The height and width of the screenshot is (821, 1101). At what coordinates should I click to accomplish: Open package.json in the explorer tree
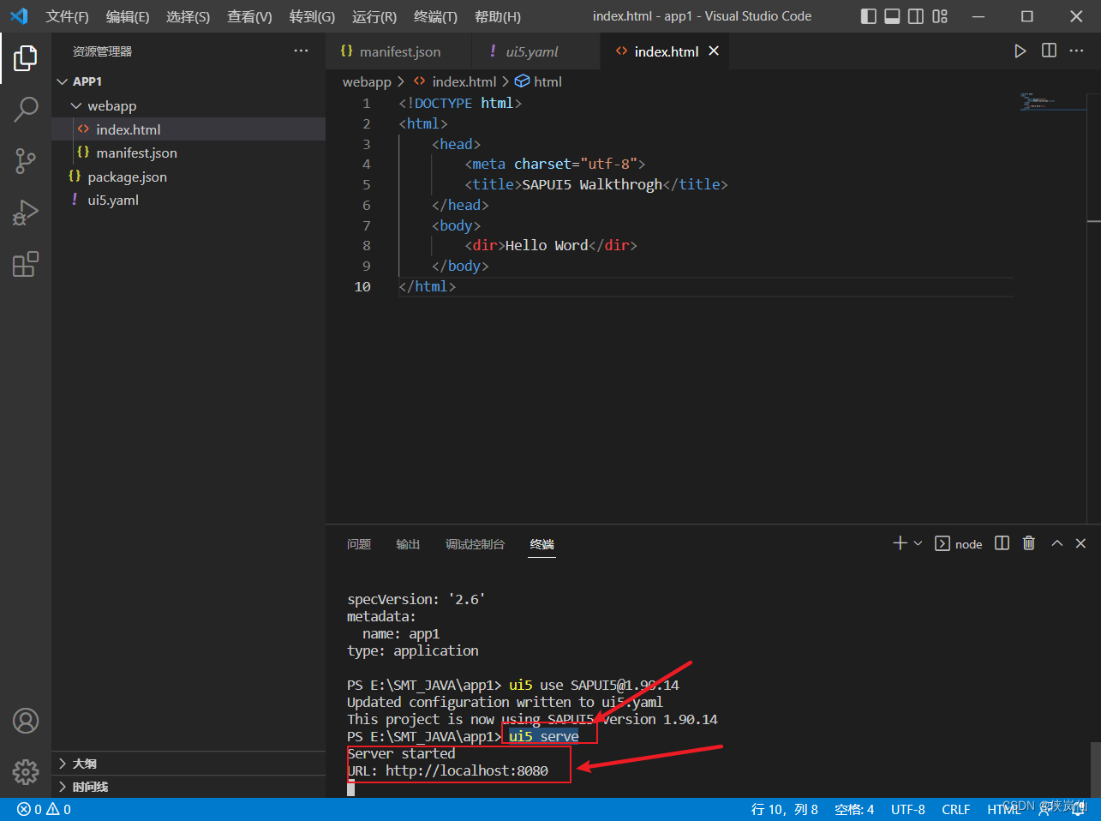[188, 177]
